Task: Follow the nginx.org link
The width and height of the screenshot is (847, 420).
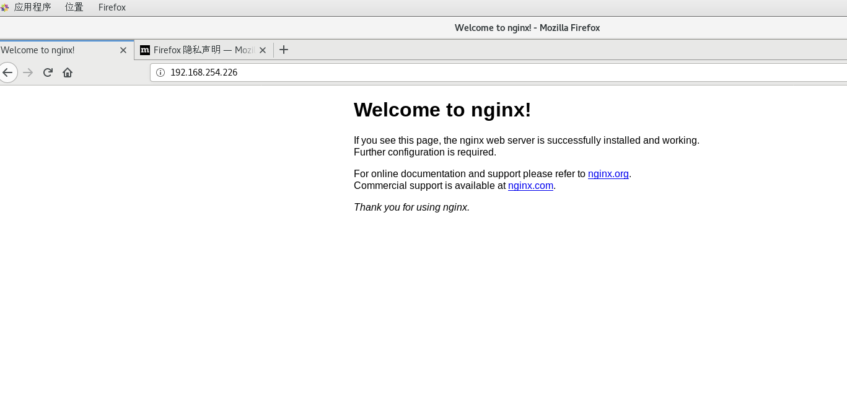Action: [608, 174]
